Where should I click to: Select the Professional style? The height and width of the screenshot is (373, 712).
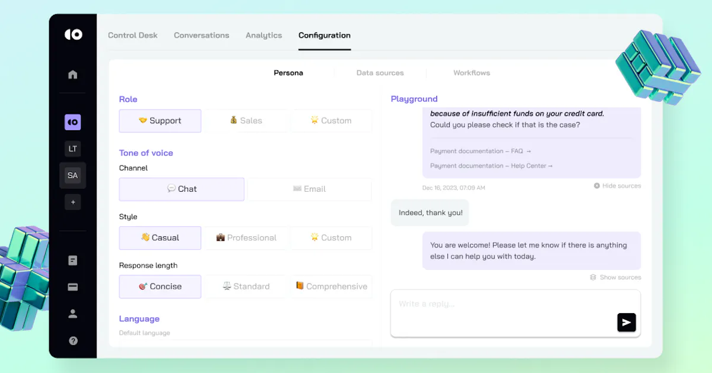pyautogui.click(x=246, y=238)
